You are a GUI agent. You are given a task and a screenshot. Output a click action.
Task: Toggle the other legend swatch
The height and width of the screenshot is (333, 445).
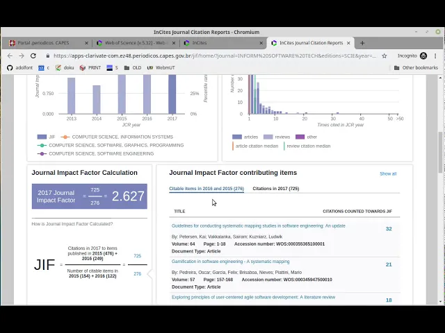(300, 137)
